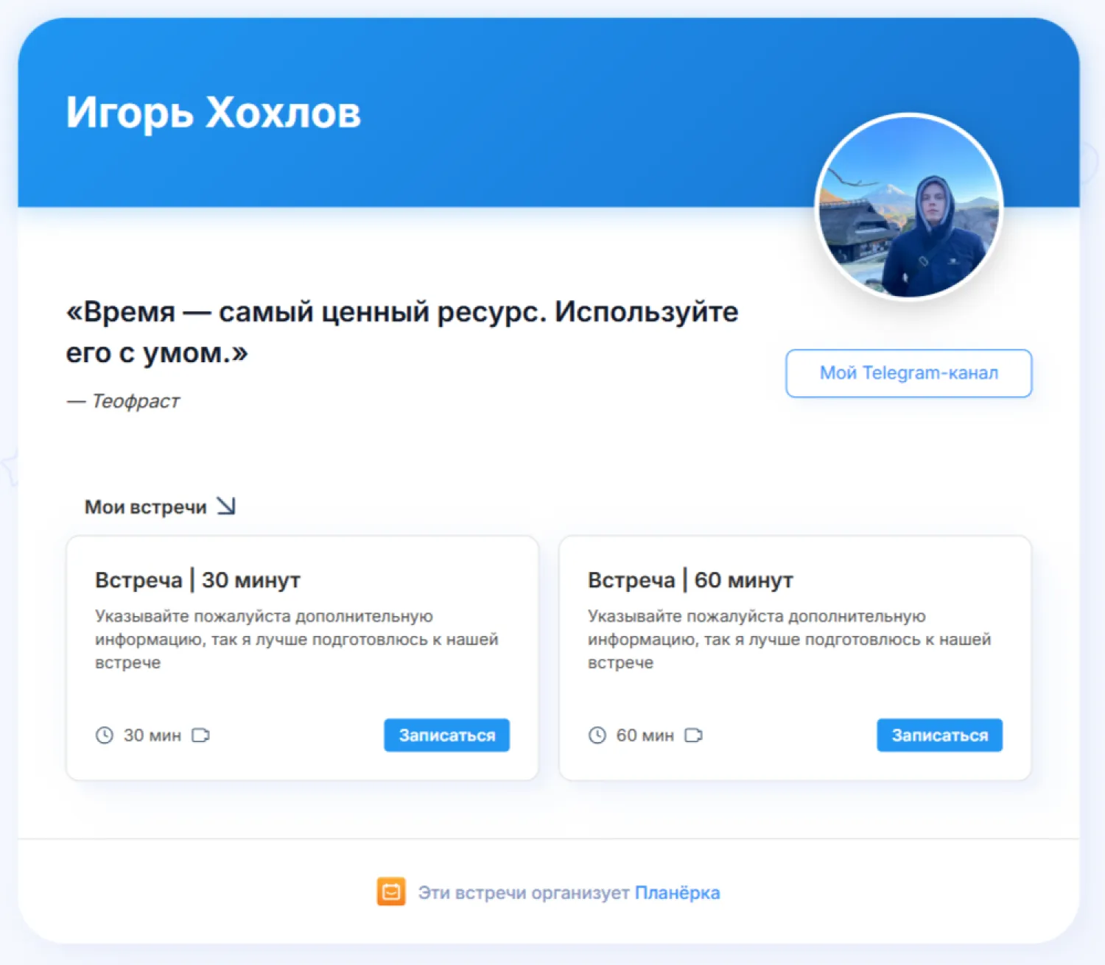Click the description text in the 60-minute card
This screenshot has height=965, width=1105.
click(788, 639)
